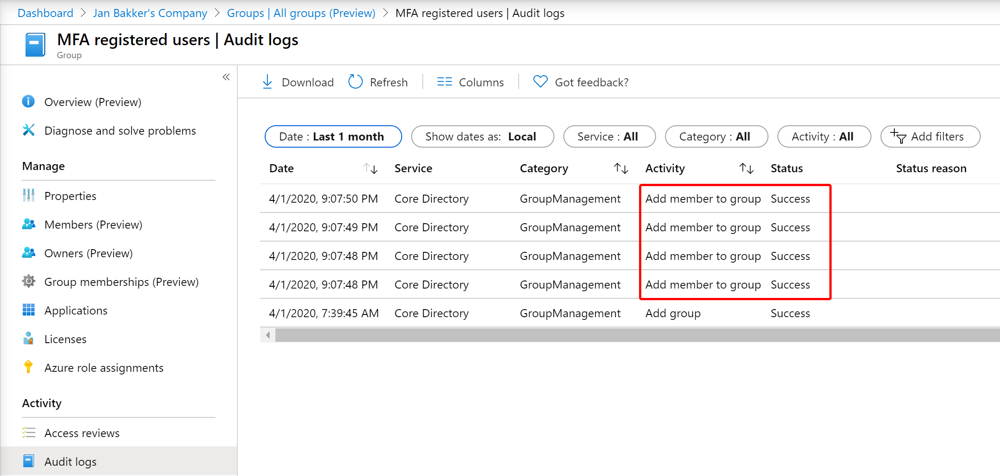Click the Add filters button
The image size is (1000, 476).
930,136
